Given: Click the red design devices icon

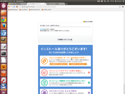Looking at the screenshot, I should point(44,73).
